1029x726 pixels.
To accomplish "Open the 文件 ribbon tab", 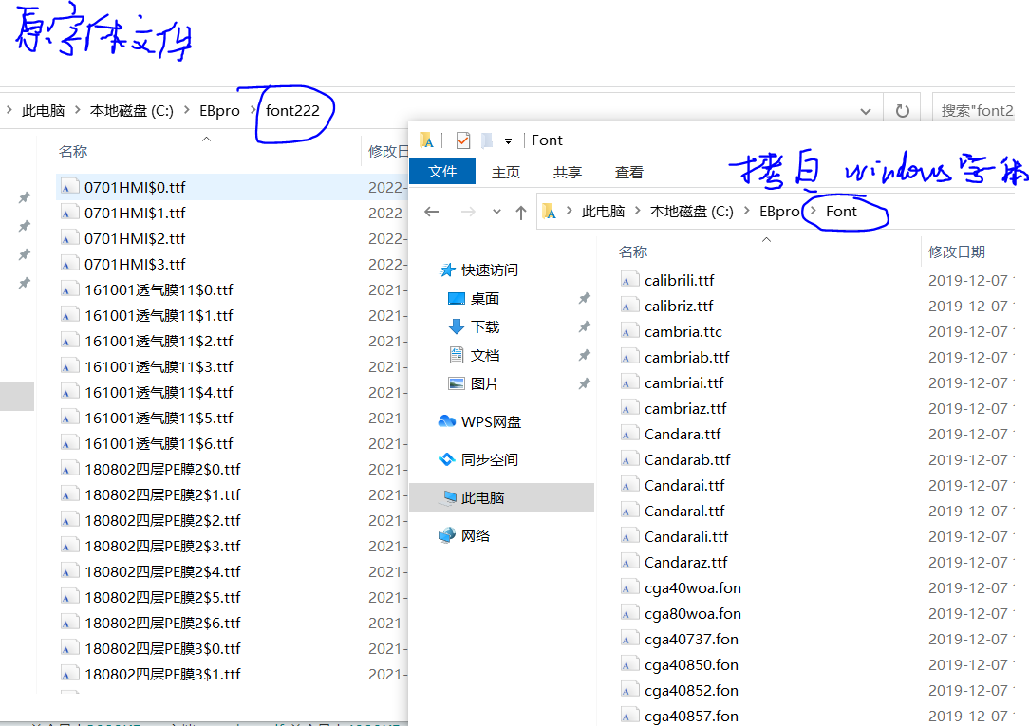I will (442, 172).
